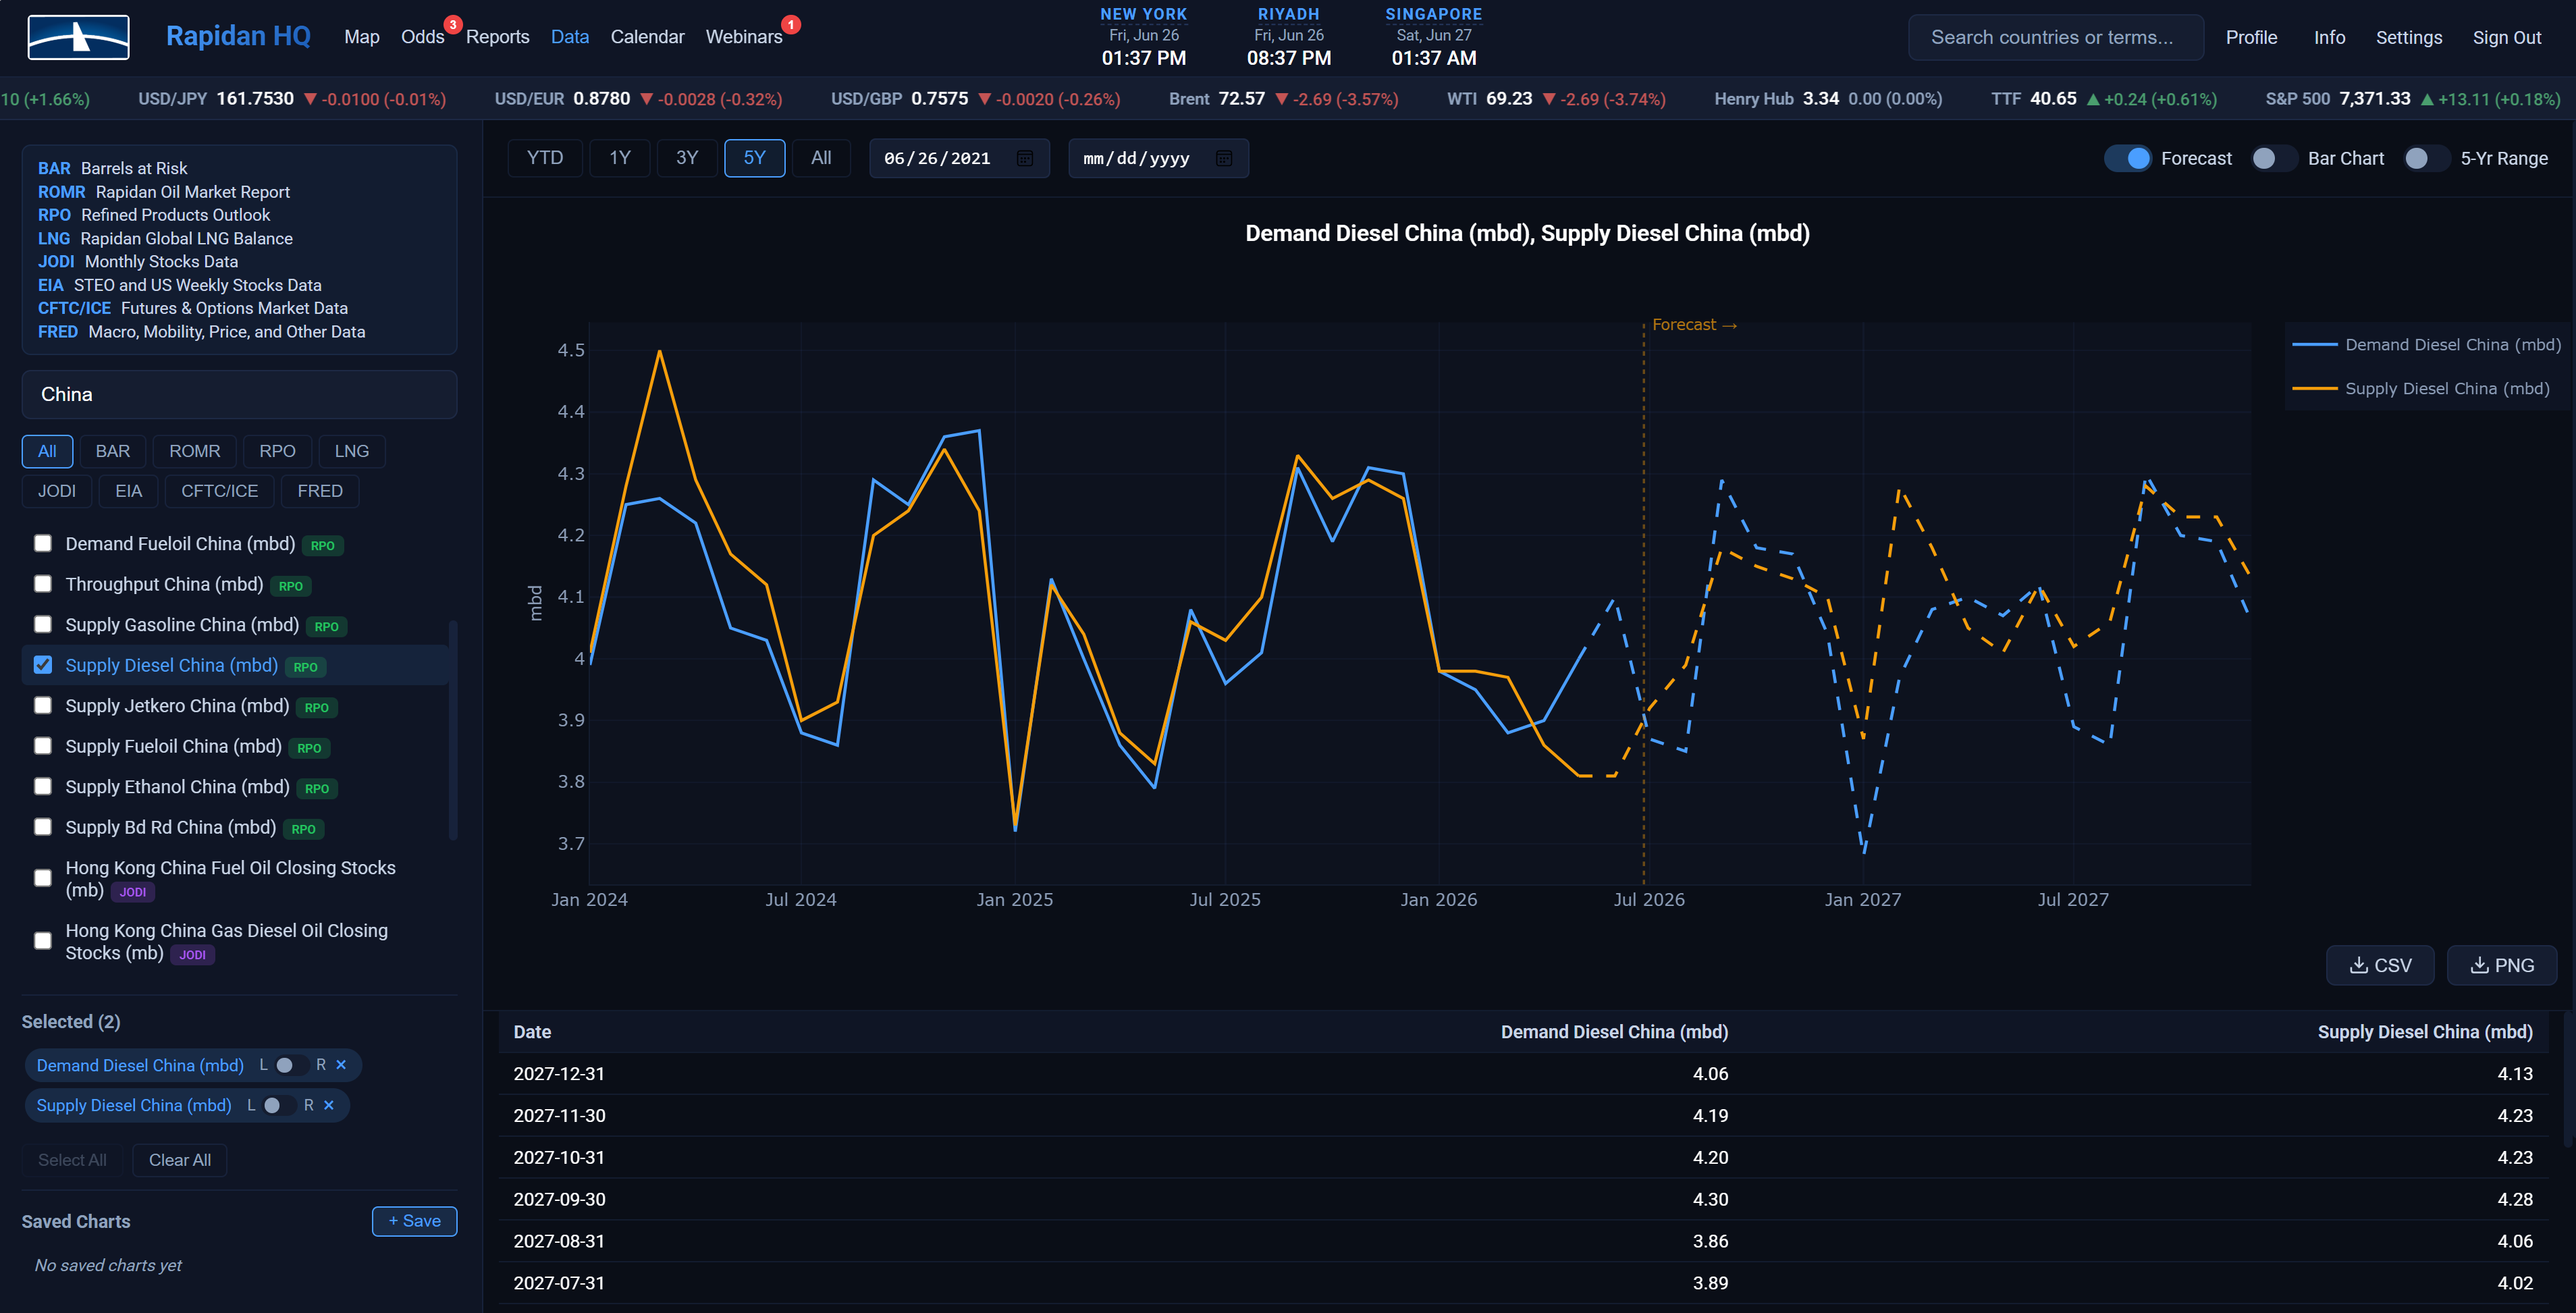Open the Data page
This screenshot has height=1313, width=2576.
click(x=570, y=37)
